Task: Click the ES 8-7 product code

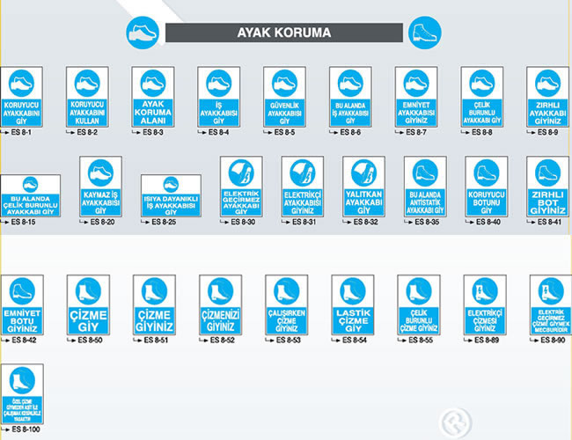Action: (416, 132)
